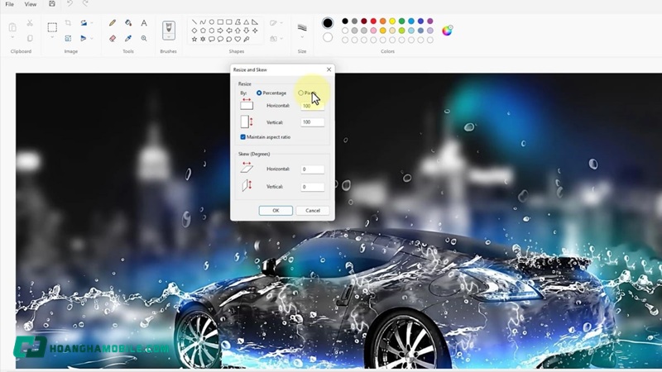
Task: Click the Undo arrow
Action: pyautogui.click(x=70, y=4)
